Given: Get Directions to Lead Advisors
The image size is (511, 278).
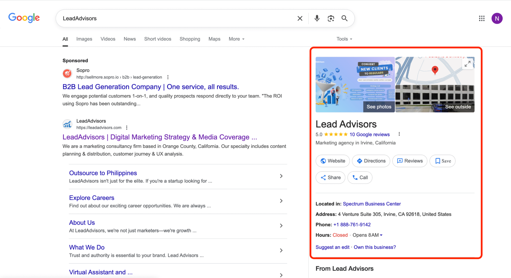Looking at the screenshot, I should [x=371, y=161].
